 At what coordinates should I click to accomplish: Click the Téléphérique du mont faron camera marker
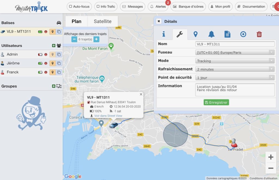point(102,79)
